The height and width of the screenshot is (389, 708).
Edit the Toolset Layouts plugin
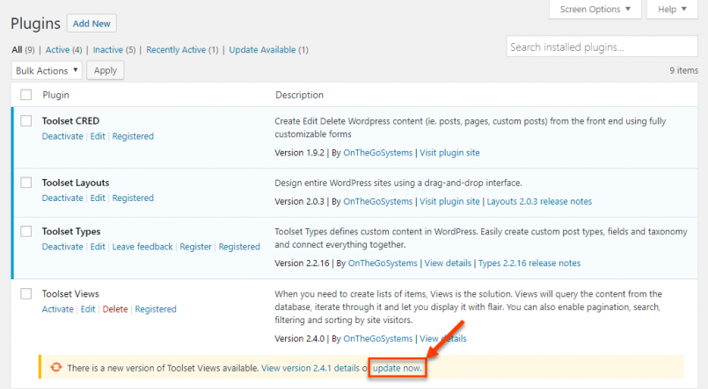tap(98, 198)
